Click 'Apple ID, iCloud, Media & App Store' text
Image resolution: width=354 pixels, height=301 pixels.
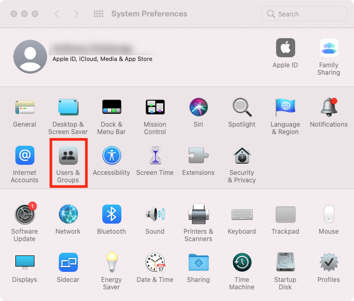point(102,59)
